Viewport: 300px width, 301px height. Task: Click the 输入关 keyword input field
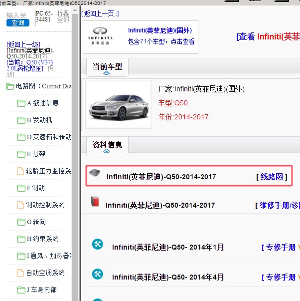pos(16,15)
